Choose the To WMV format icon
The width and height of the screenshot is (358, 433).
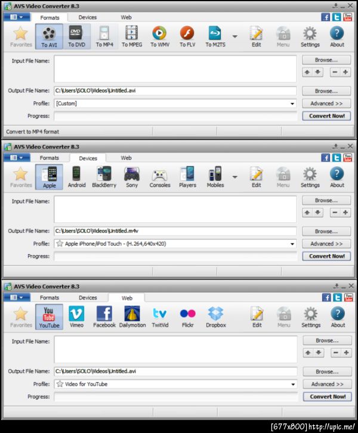pos(160,36)
